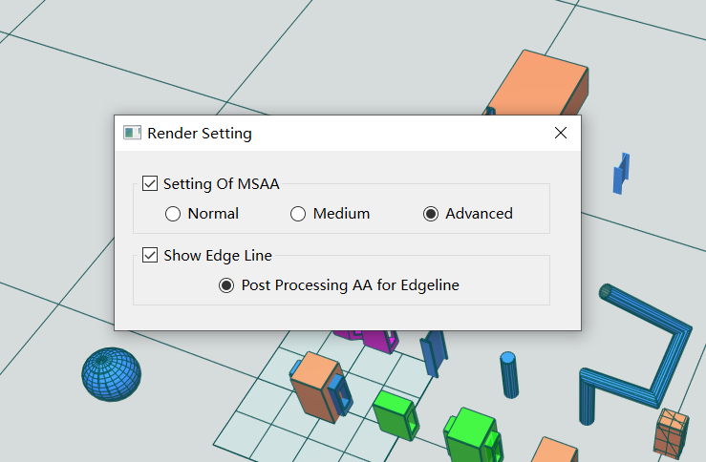This screenshot has width=706, height=462.
Task: Select the small blue cylinder object
Action: tap(509, 375)
